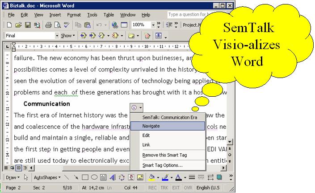Open the Tools menu
This screenshot has height=193, width=315.
[92, 15]
